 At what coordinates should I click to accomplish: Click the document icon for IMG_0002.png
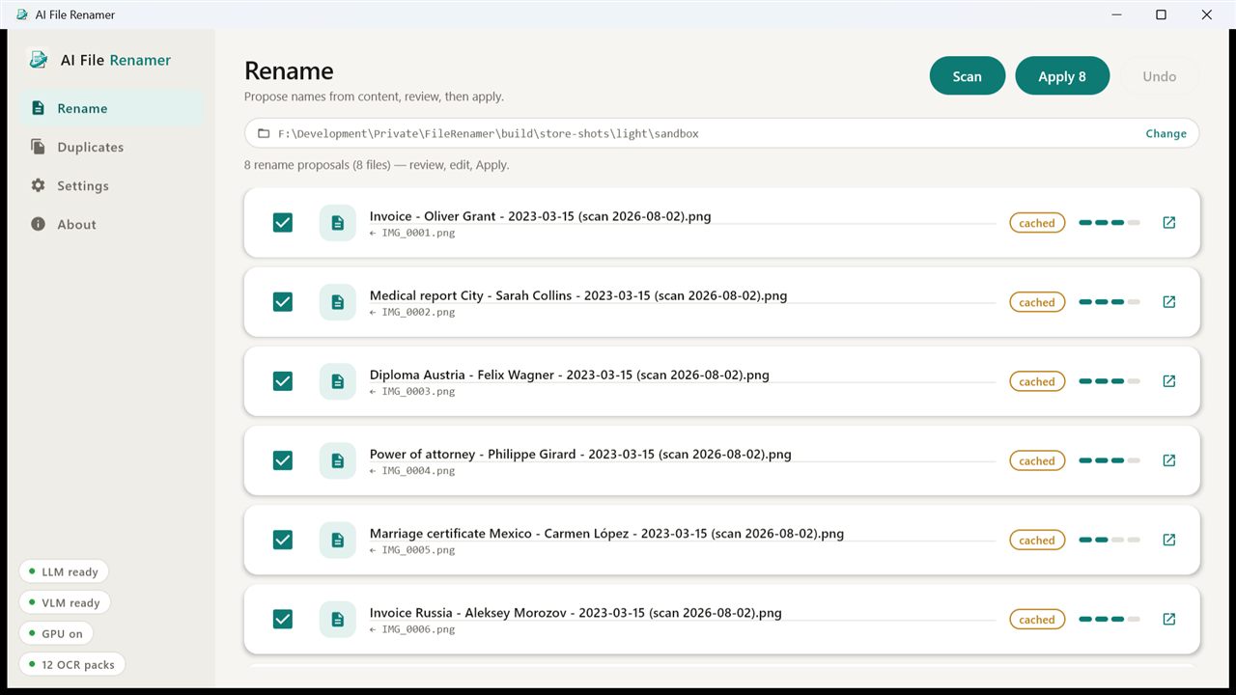(338, 302)
